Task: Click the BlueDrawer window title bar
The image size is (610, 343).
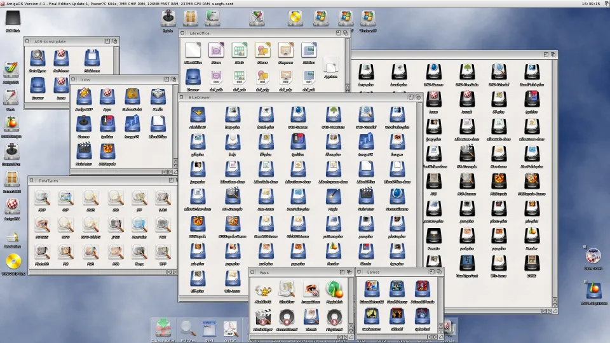Action: pos(286,98)
